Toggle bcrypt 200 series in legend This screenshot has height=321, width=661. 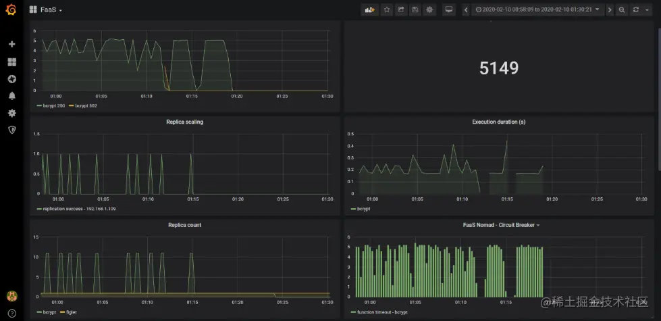point(54,106)
